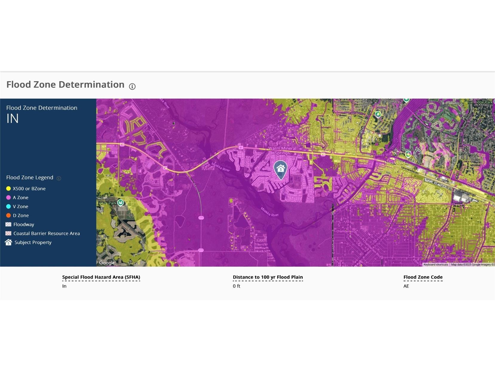This screenshot has width=495, height=371.
Task: Click the Subject Property house icon in legend
Action: 8,242
